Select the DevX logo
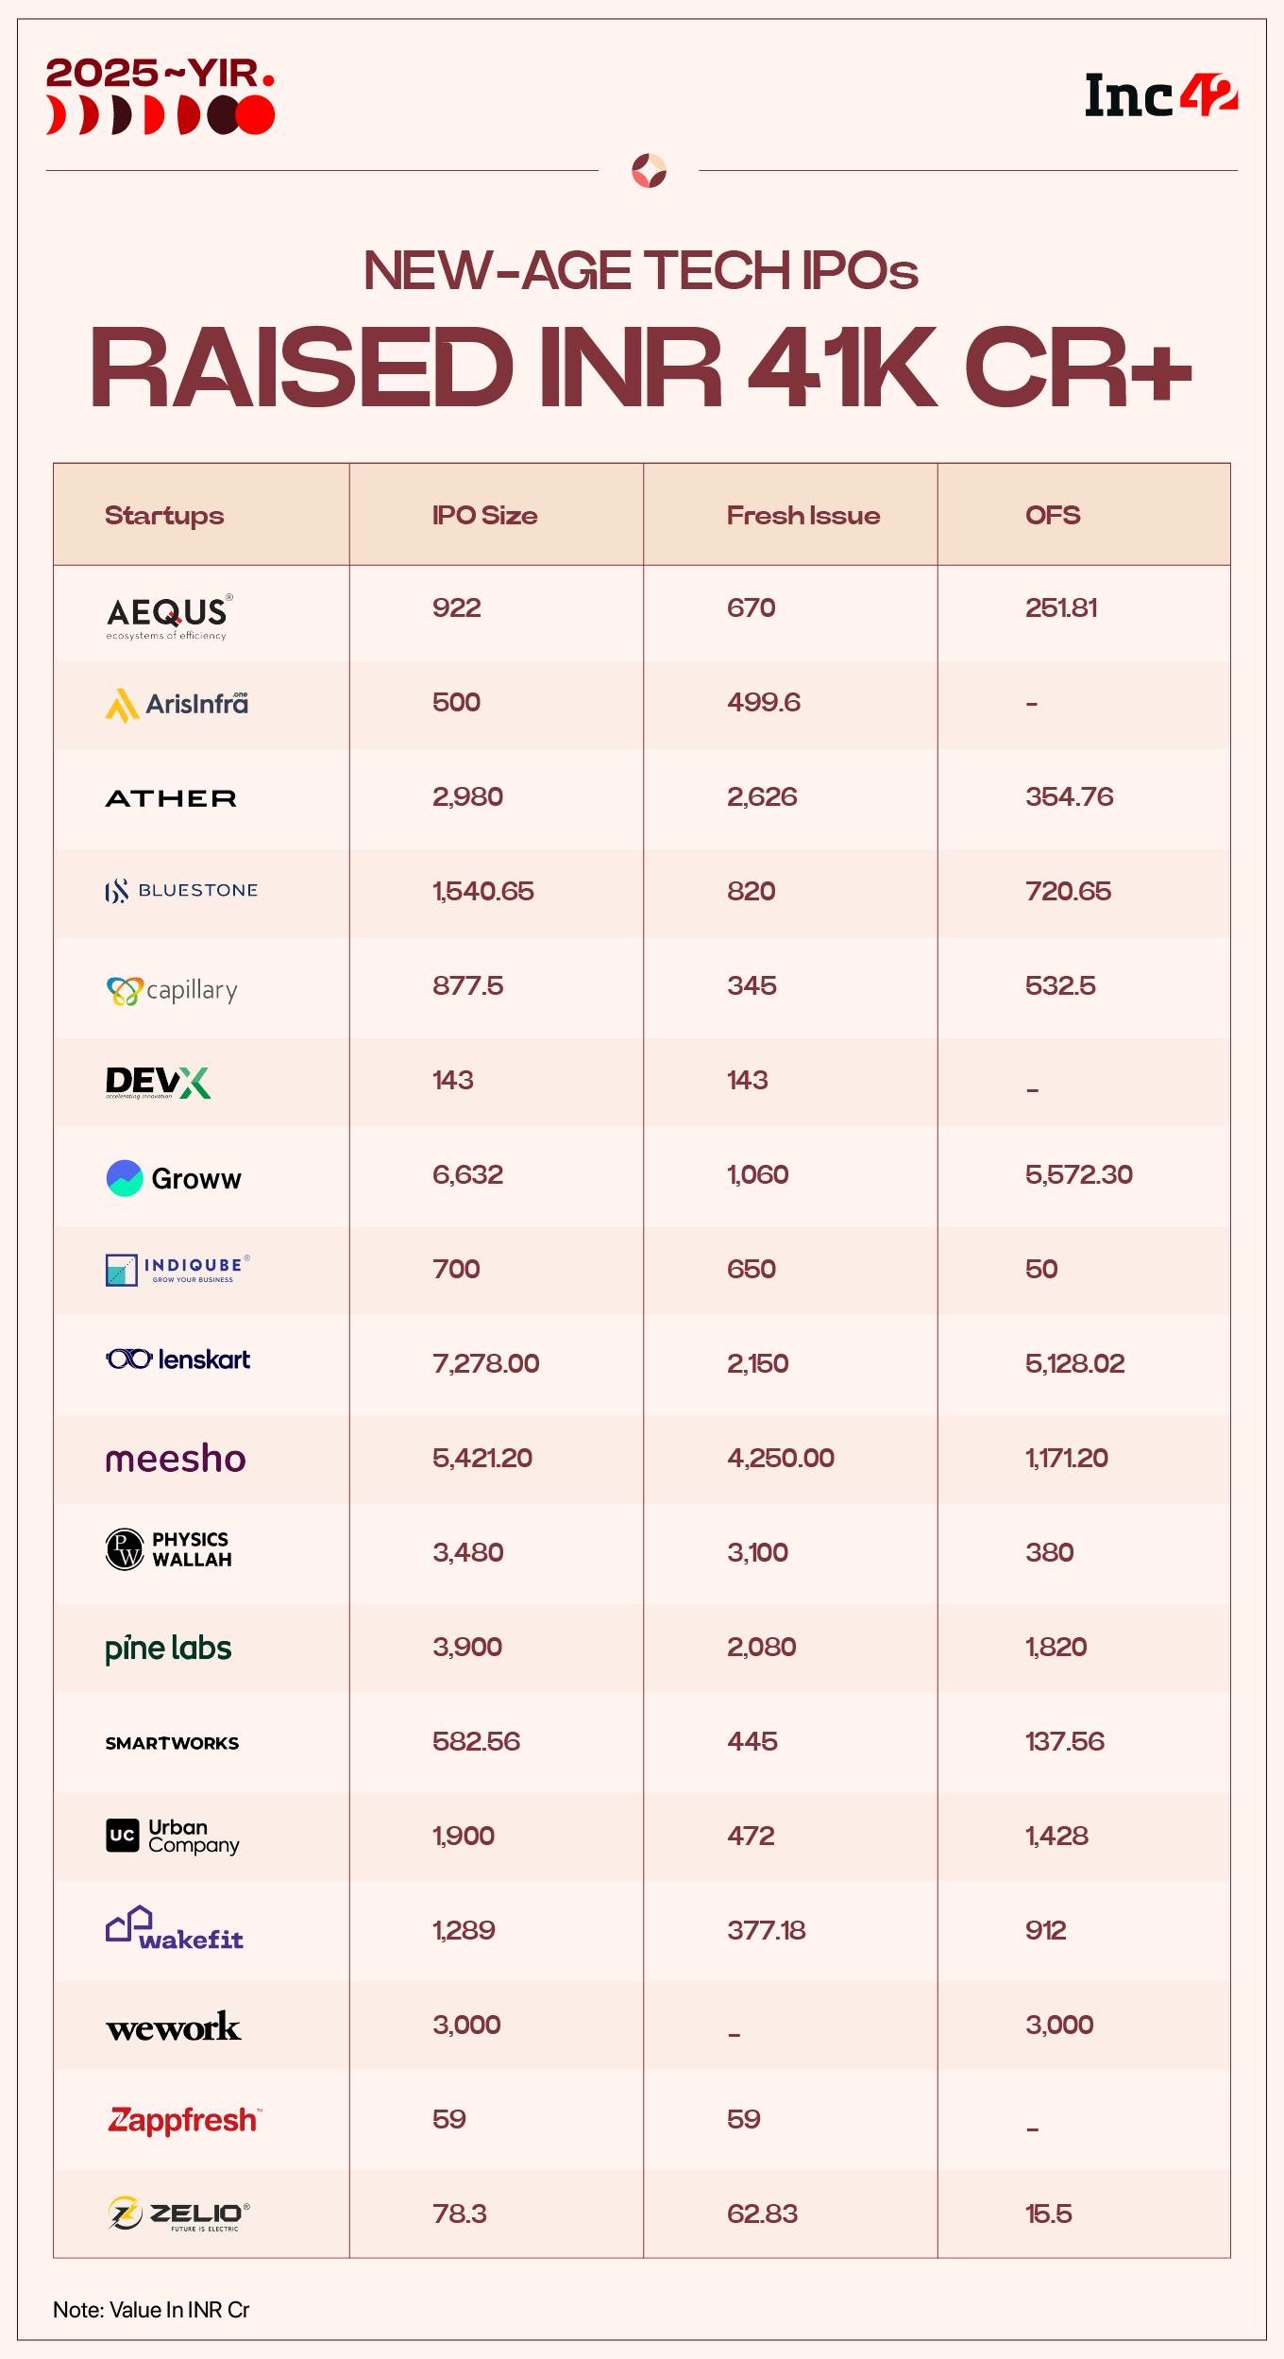This screenshot has width=1284, height=2359. 158,1083
